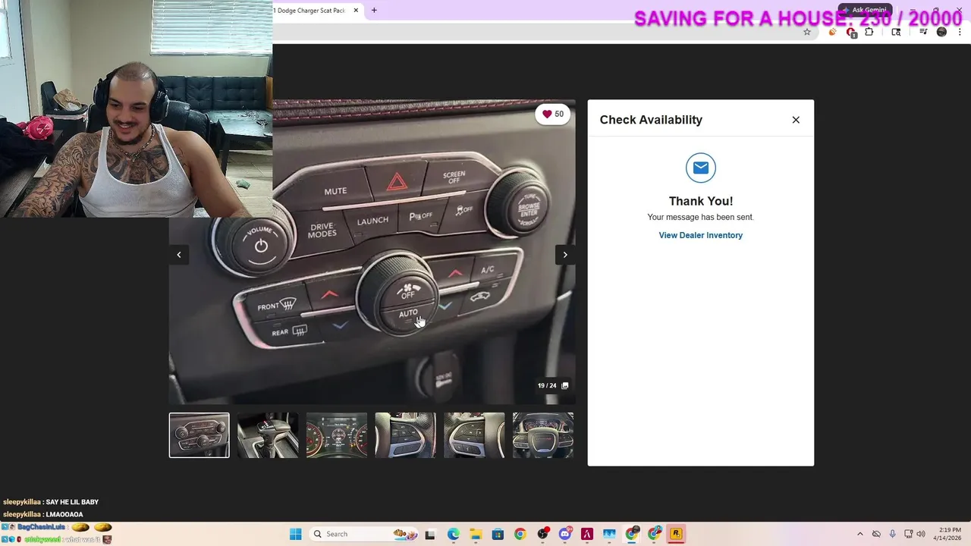Open the photo gallery icon beside 19 / 24
This screenshot has width=971, height=546.
[x=564, y=385]
